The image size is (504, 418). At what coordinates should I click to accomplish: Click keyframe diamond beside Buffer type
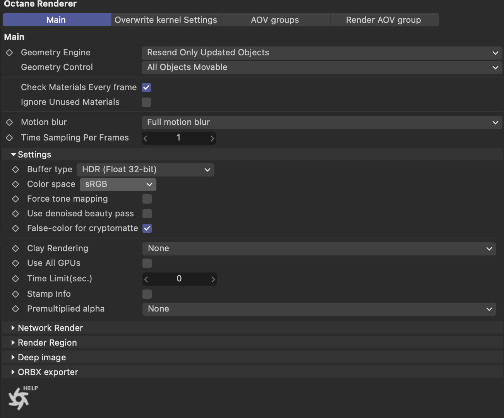click(15, 170)
